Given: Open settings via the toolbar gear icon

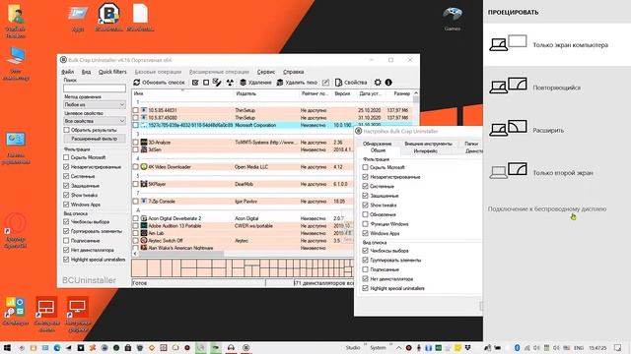Looking at the screenshot, I should pyautogui.click(x=378, y=83).
